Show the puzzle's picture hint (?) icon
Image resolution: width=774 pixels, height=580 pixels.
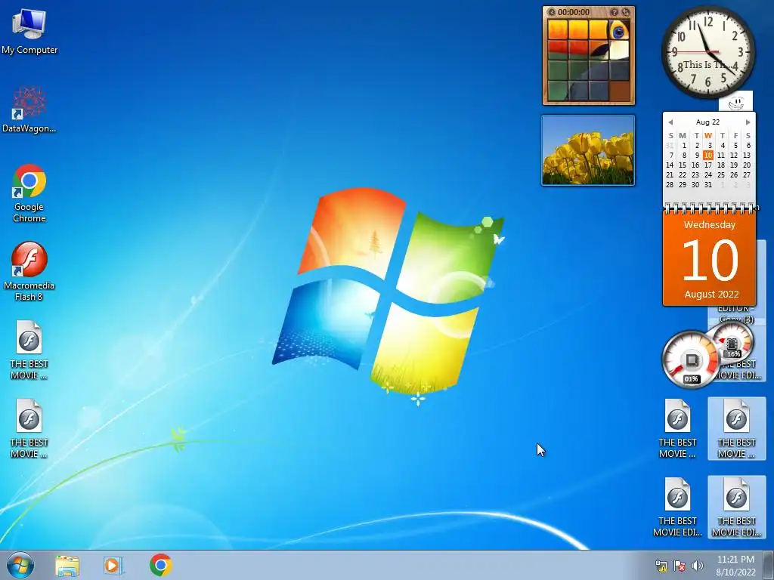coord(614,12)
